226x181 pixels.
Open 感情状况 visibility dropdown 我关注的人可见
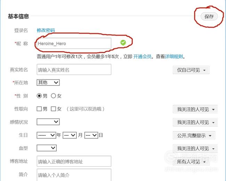[195, 122]
